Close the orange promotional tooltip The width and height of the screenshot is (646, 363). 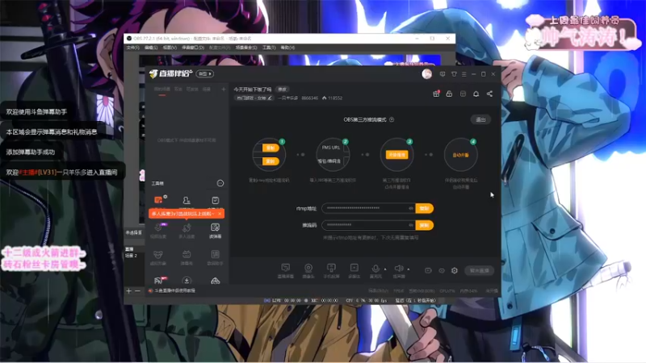(x=220, y=214)
